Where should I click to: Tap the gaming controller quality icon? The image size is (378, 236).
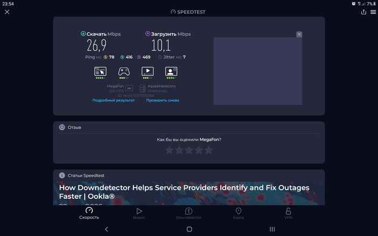(x=124, y=71)
